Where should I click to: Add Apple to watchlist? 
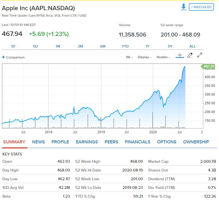pos(201,7)
